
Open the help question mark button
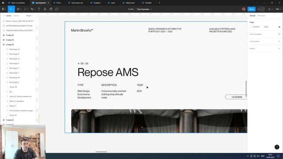[277, 147]
